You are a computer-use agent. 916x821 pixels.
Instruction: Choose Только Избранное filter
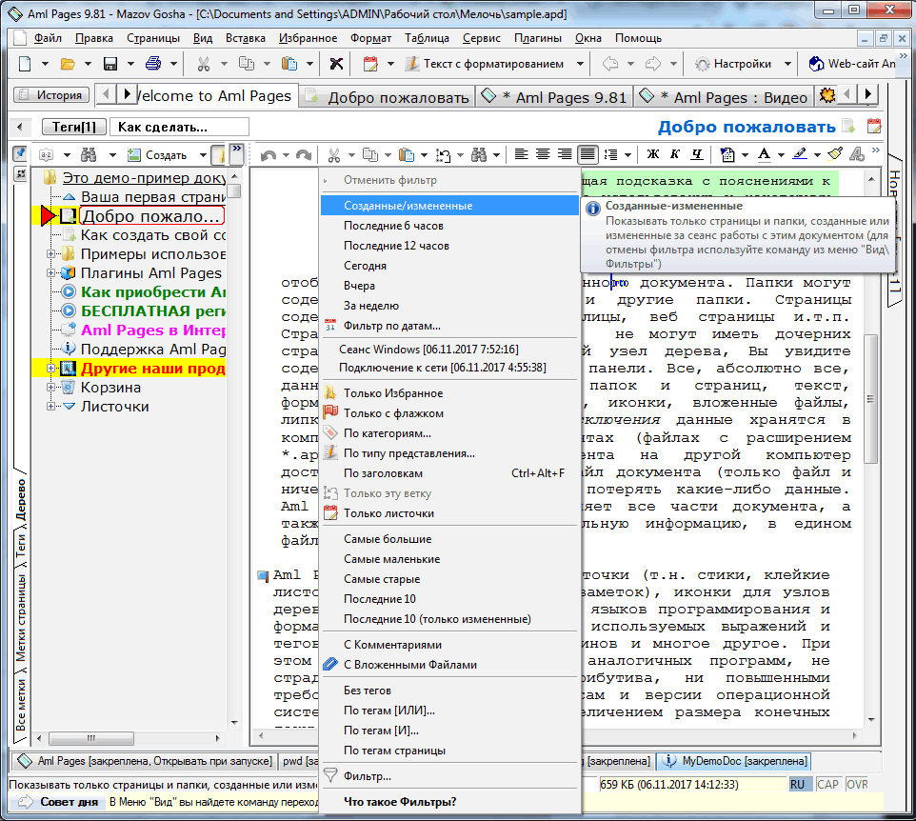tap(449, 393)
